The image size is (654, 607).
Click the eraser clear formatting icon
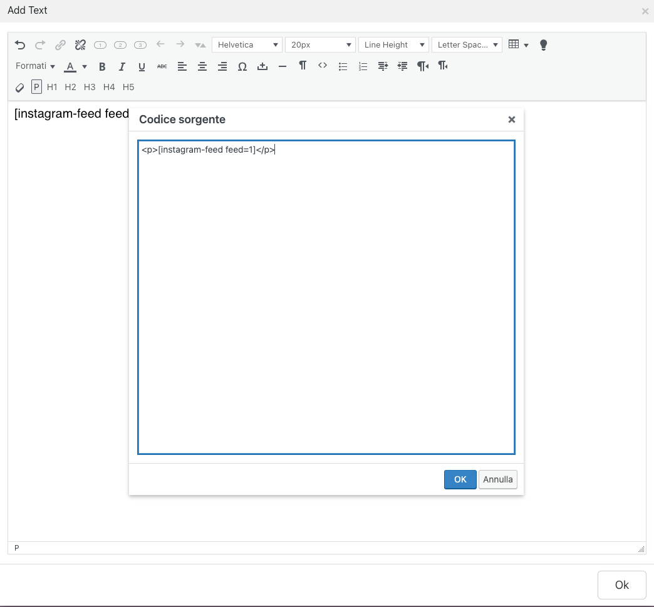pyautogui.click(x=20, y=88)
